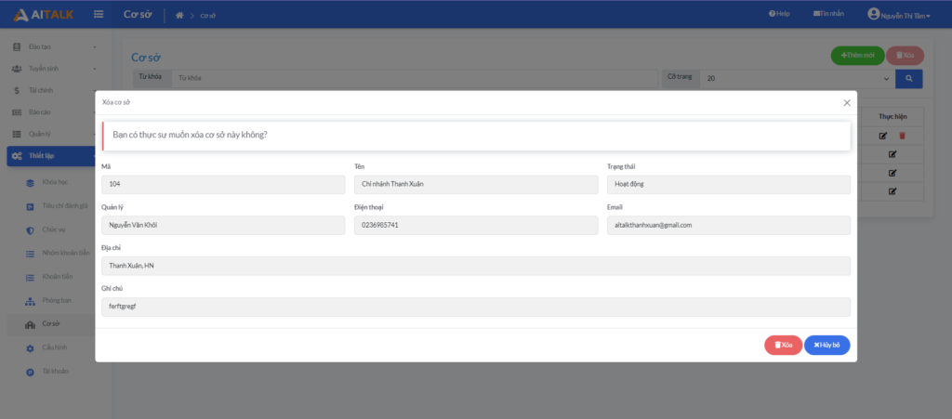This screenshot has width=952, height=419.
Task: Close the Xóa cơ sở dialog
Action: 846,103
